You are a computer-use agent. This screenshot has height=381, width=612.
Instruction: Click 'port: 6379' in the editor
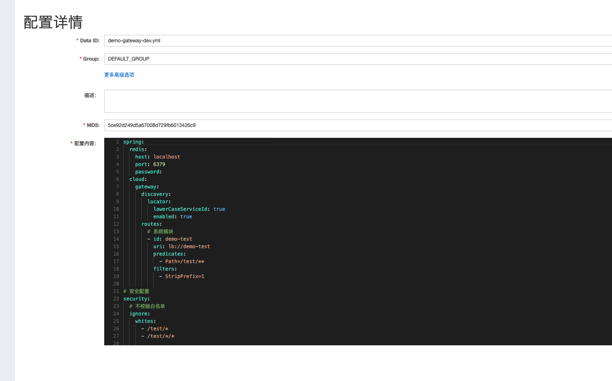(150, 164)
